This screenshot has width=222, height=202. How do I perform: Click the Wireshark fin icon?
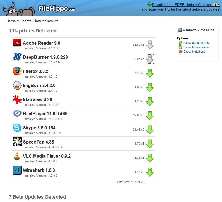click(17, 170)
